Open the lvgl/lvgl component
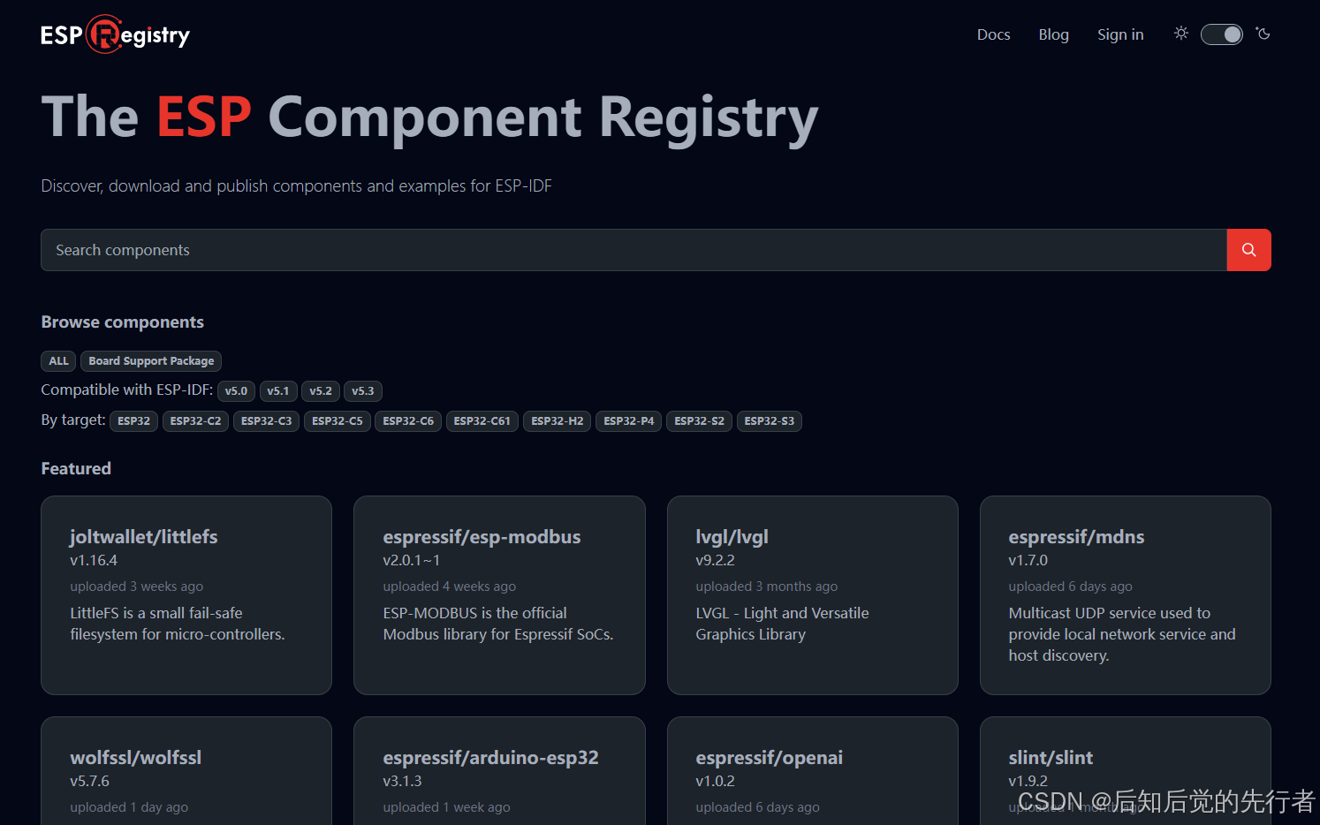The image size is (1320, 825). 732,537
